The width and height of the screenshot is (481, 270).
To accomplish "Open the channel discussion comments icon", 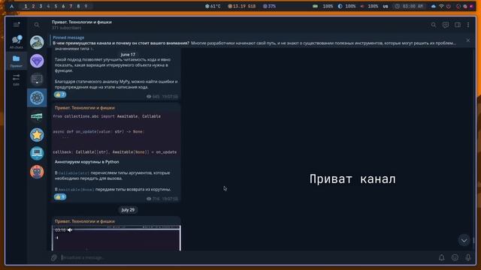I will [446, 25].
